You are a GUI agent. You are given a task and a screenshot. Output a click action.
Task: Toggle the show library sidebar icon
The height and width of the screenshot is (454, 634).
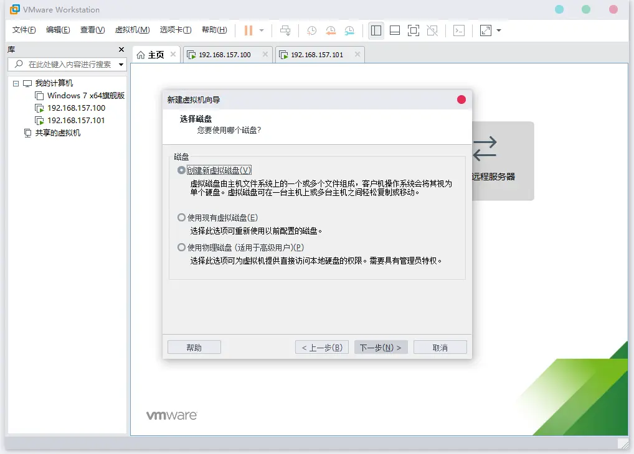pyautogui.click(x=376, y=30)
